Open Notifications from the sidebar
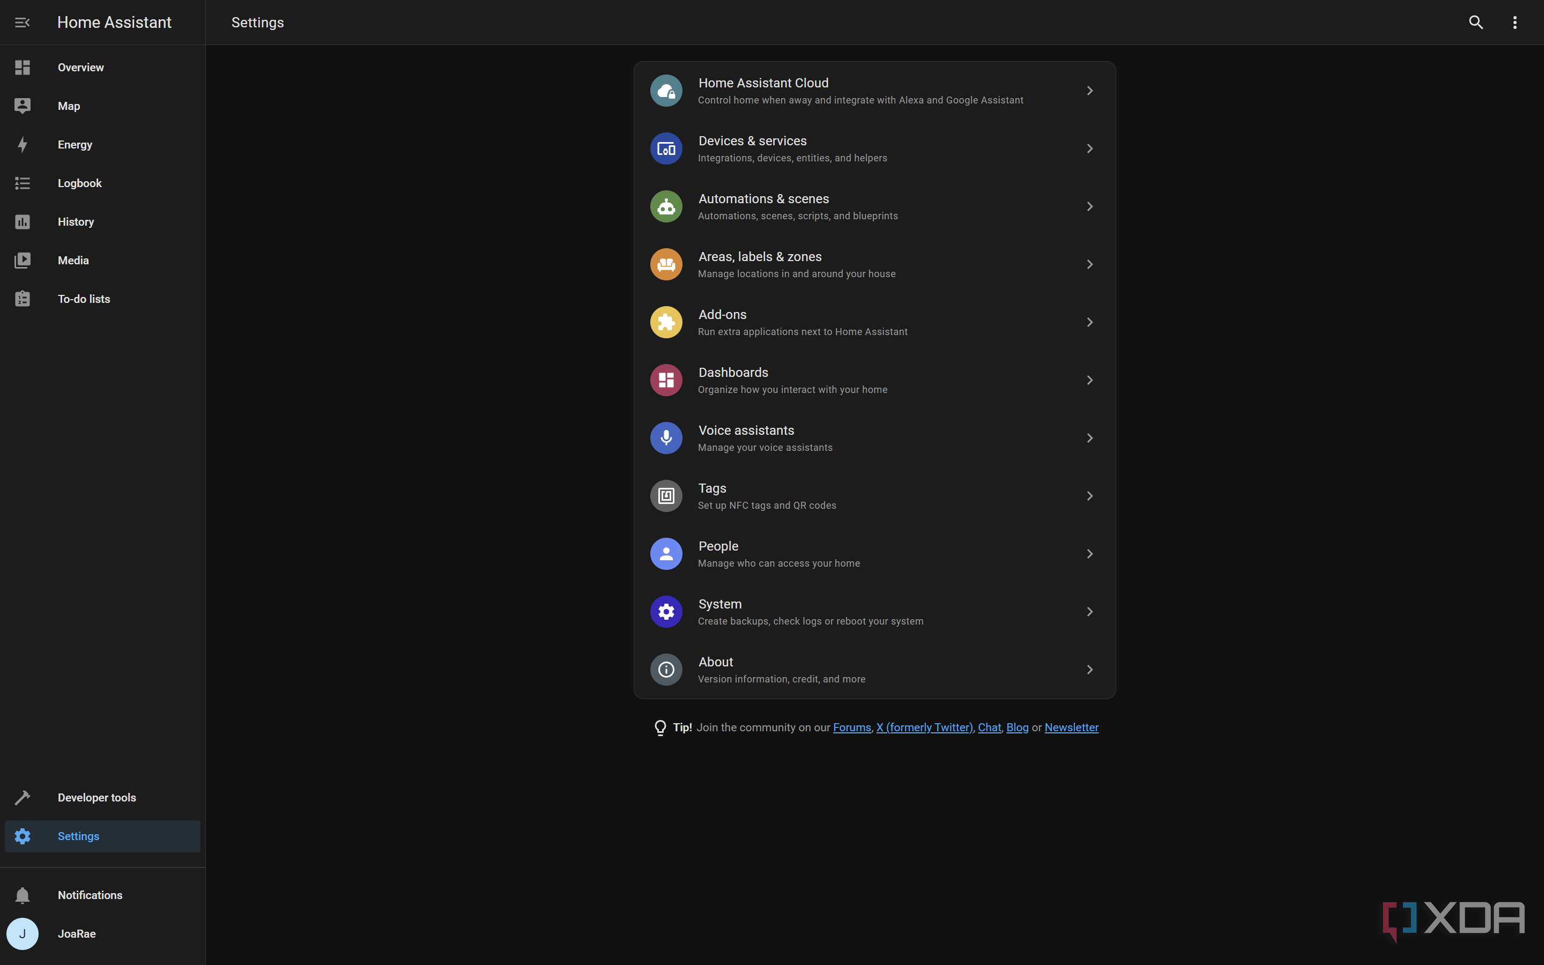Viewport: 1544px width, 965px height. click(90, 895)
